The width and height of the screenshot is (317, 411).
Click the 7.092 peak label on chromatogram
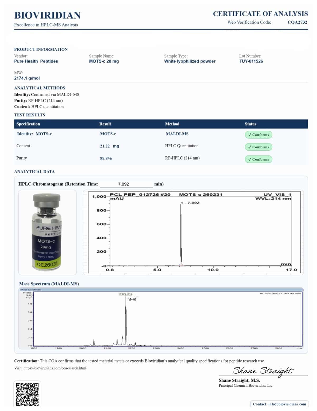(x=190, y=203)
